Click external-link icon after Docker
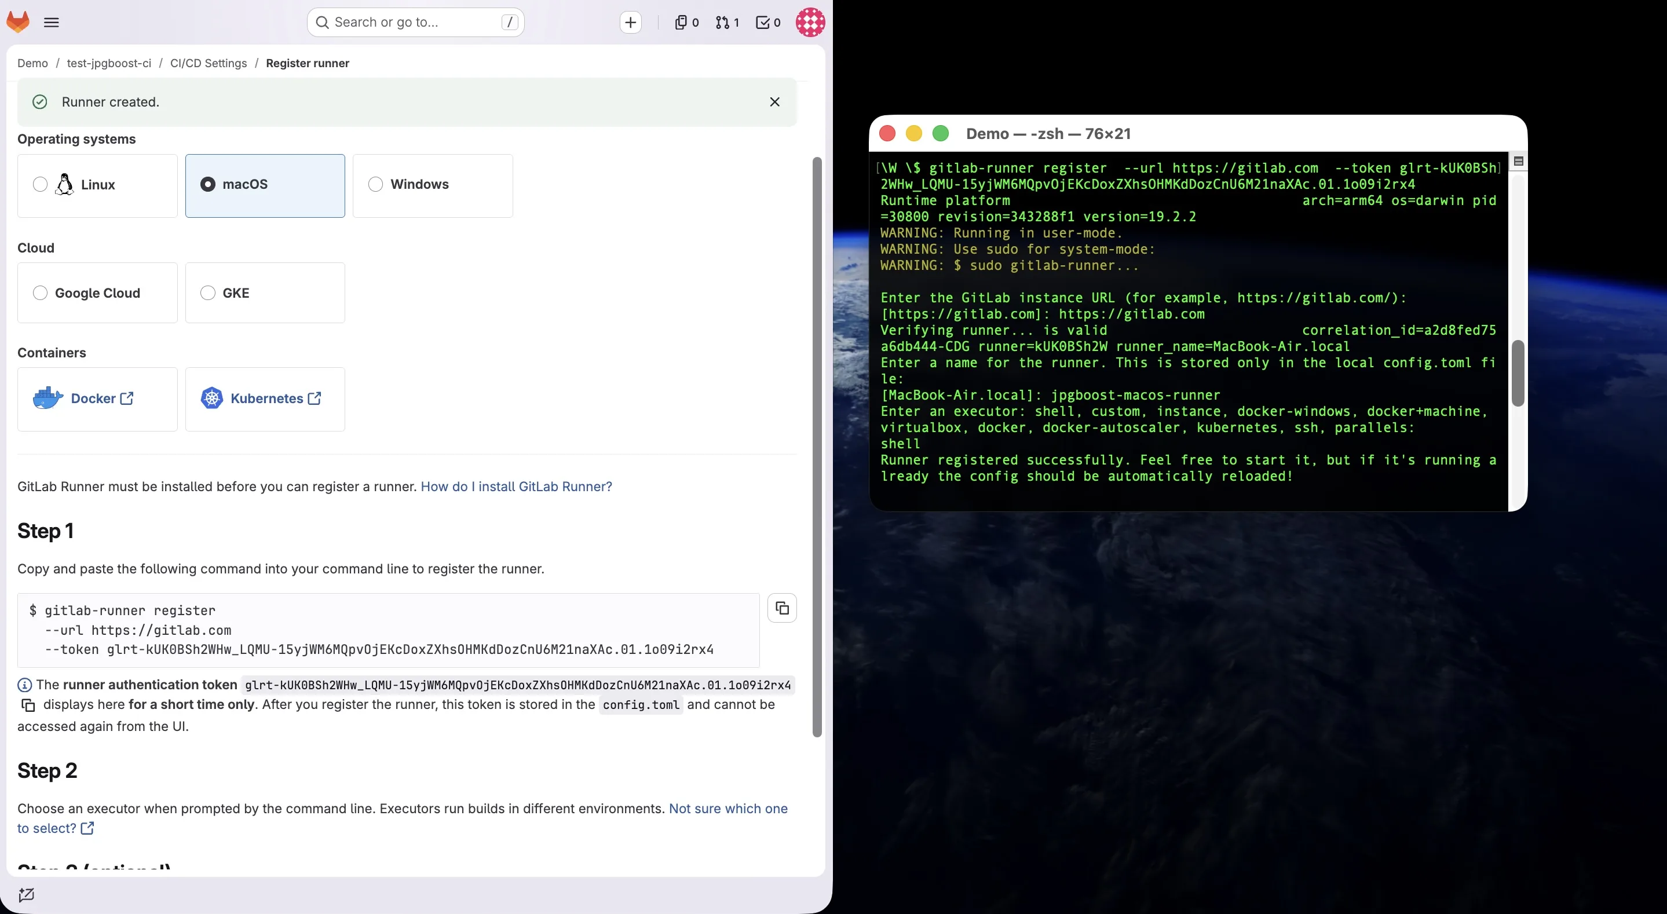Image resolution: width=1667 pixels, height=914 pixels. point(127,398)
